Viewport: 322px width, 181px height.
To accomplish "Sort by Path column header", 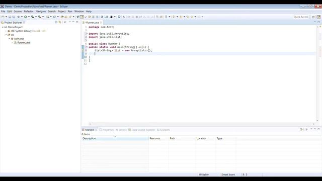I will click(182, 139).
